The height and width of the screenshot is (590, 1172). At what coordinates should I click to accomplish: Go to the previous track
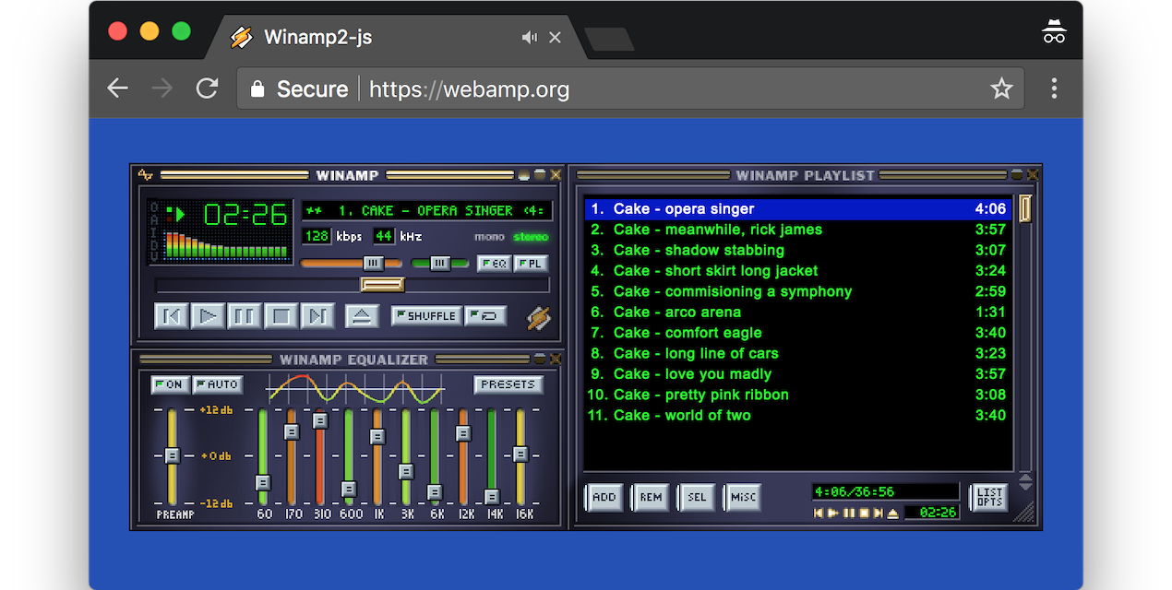tap(172, 316)
